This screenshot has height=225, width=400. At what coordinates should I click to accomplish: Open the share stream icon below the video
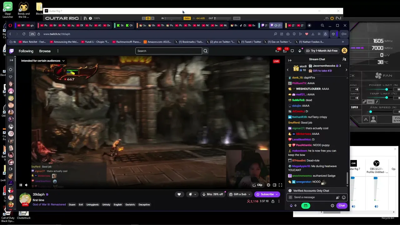273,201
